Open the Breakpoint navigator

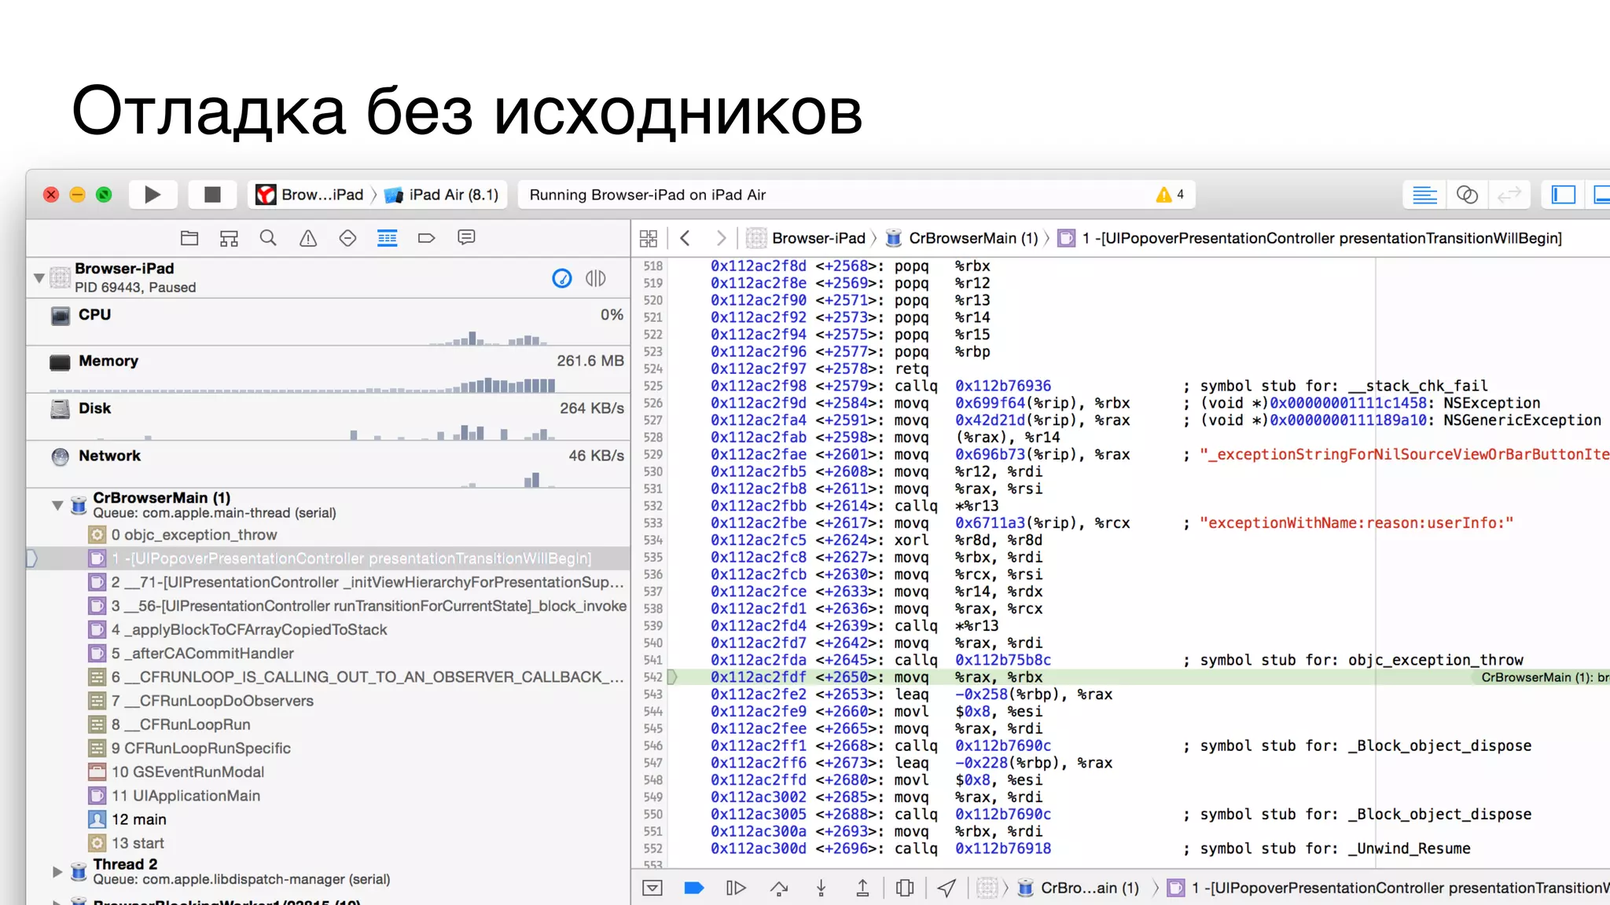427,238
